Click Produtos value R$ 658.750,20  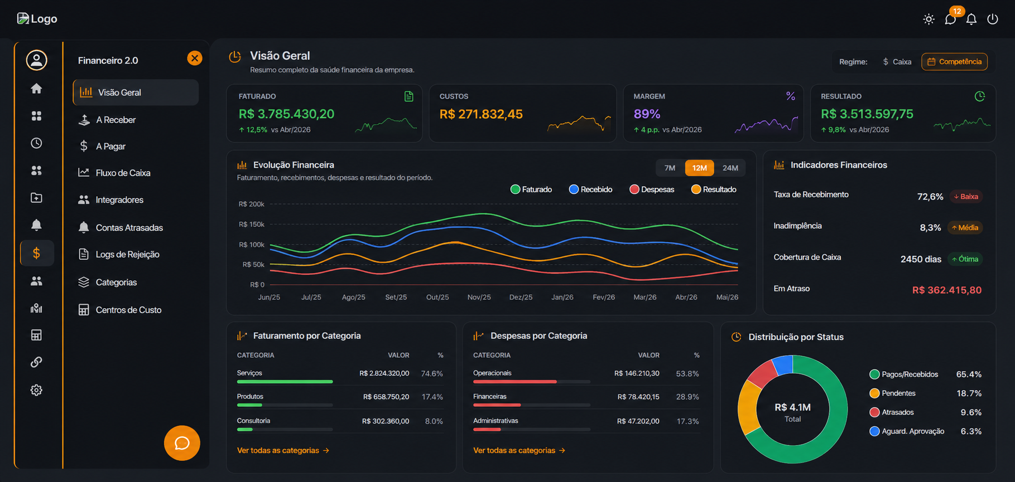[x=386, y=397]
